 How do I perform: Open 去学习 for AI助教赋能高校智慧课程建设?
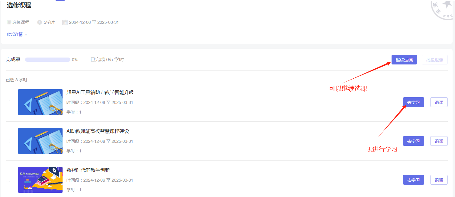(413, 141)
